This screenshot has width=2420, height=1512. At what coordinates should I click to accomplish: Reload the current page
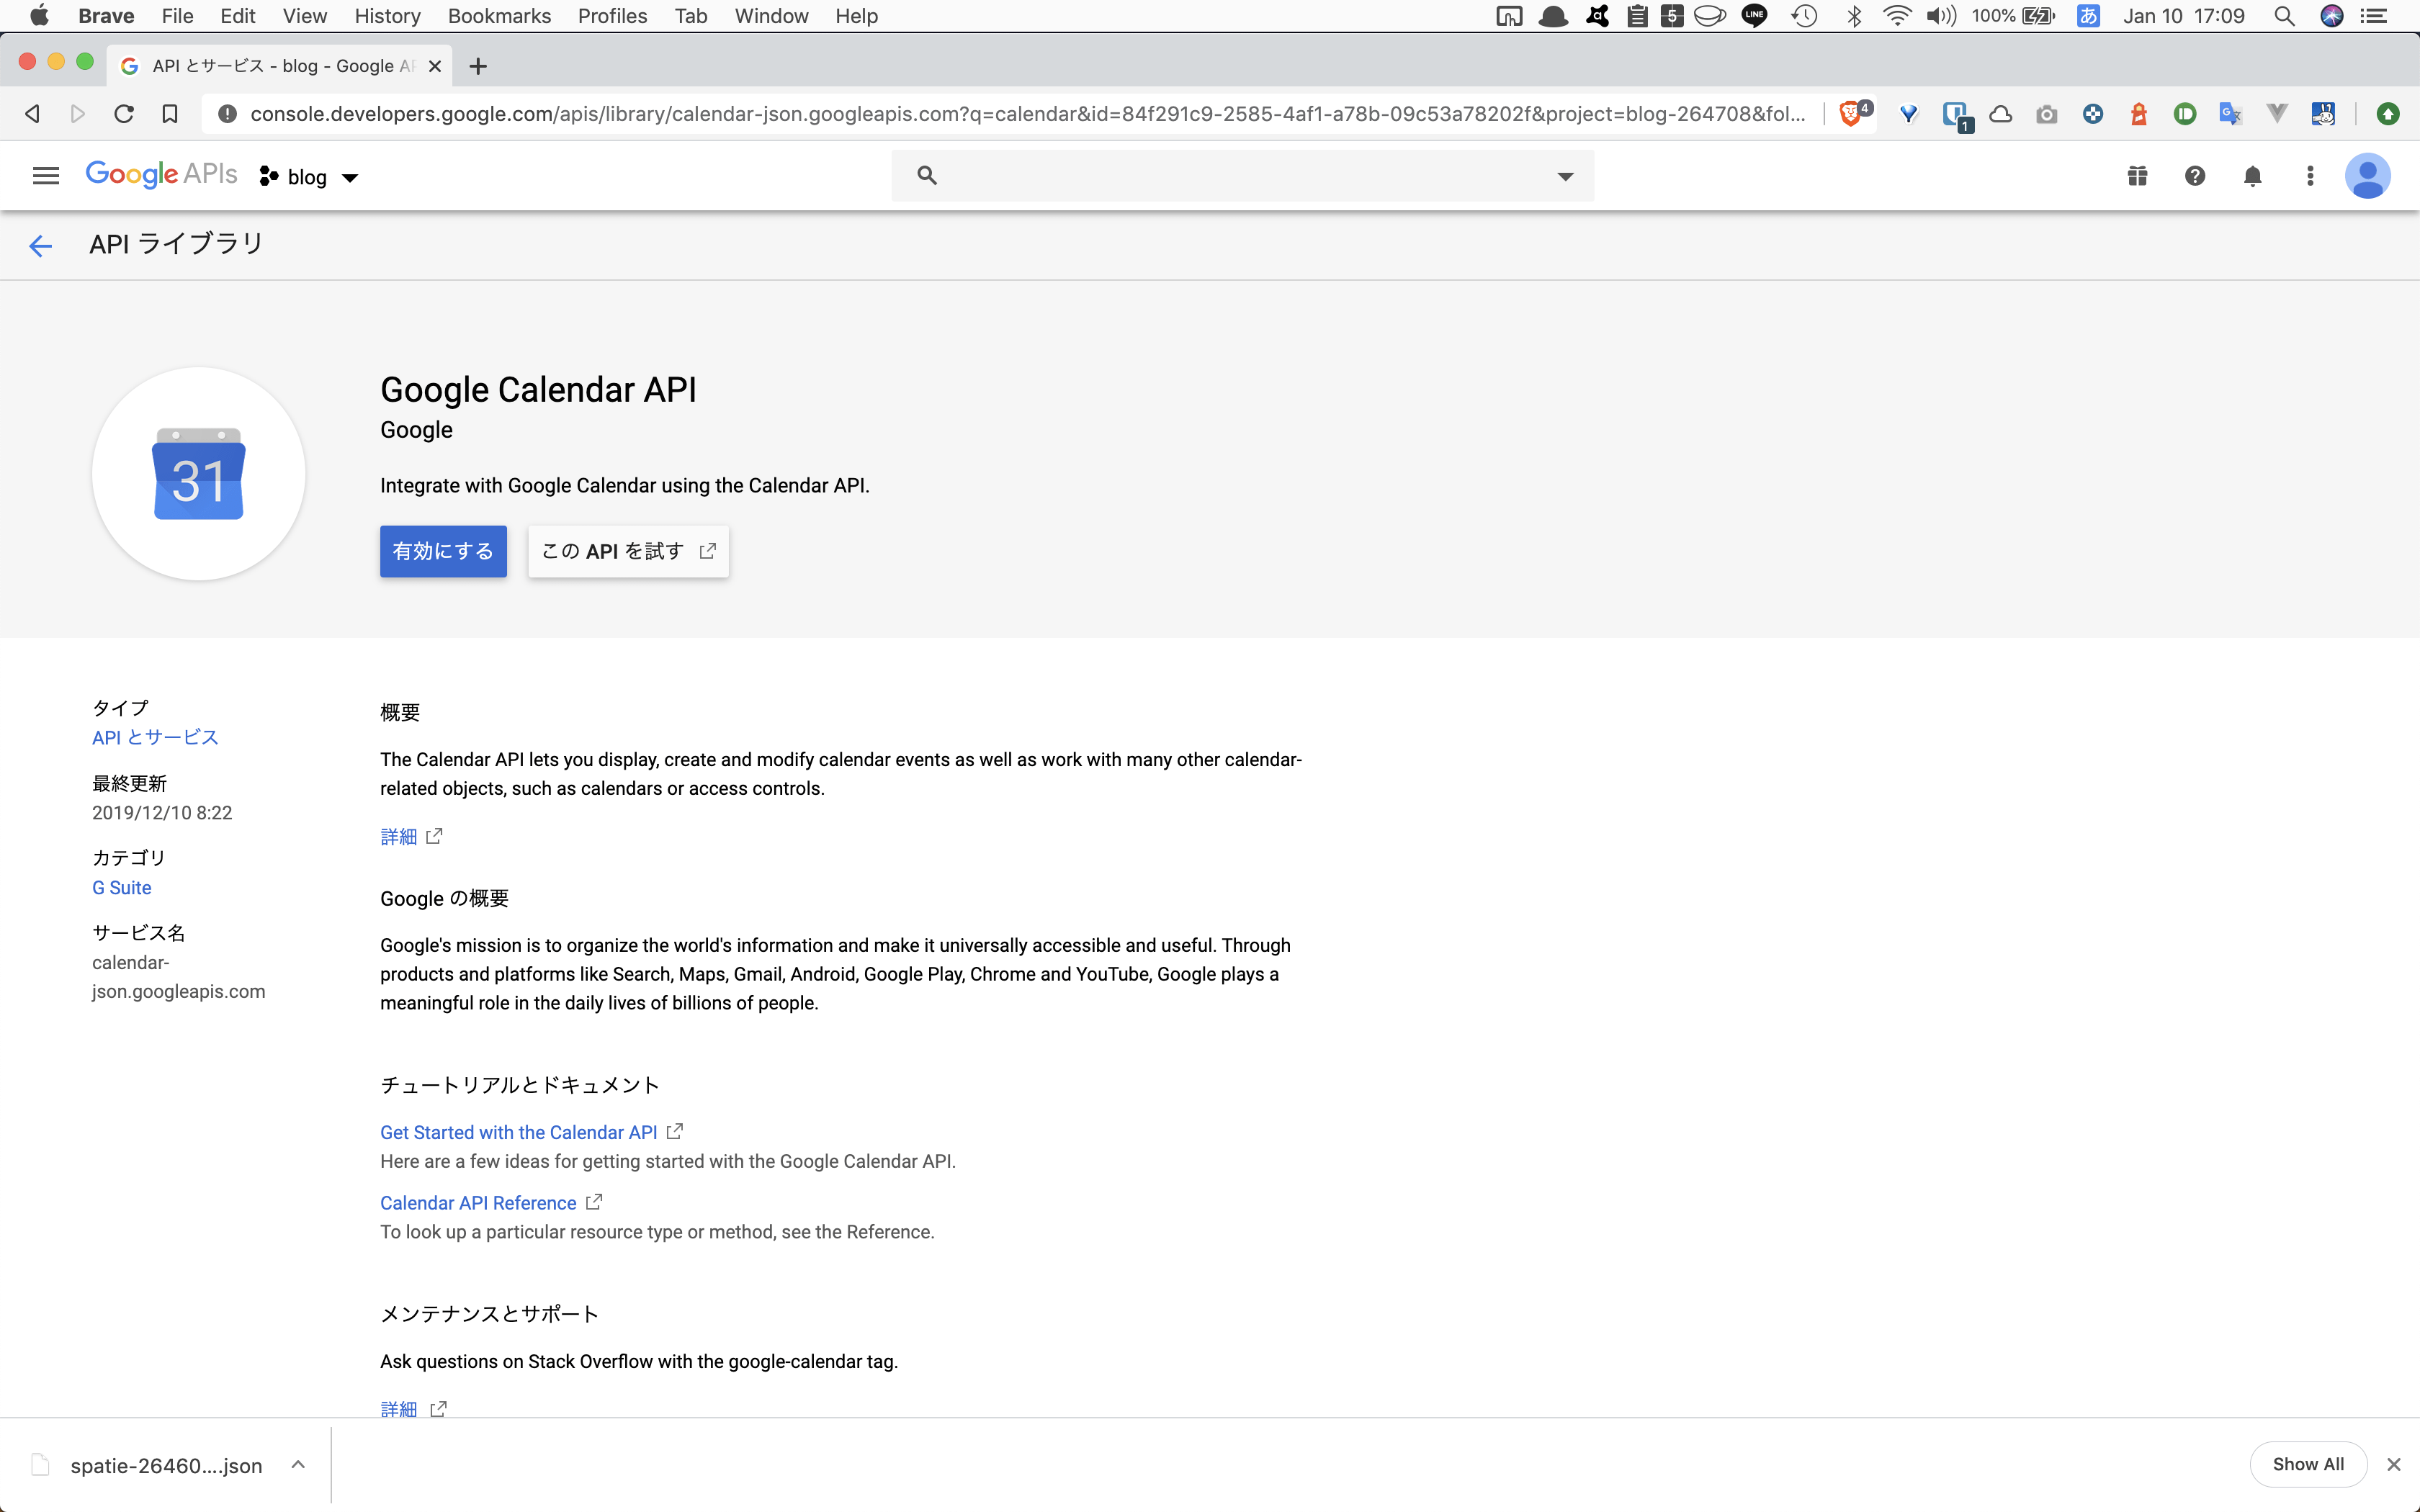pyautogui.click(x=123, y=113)
